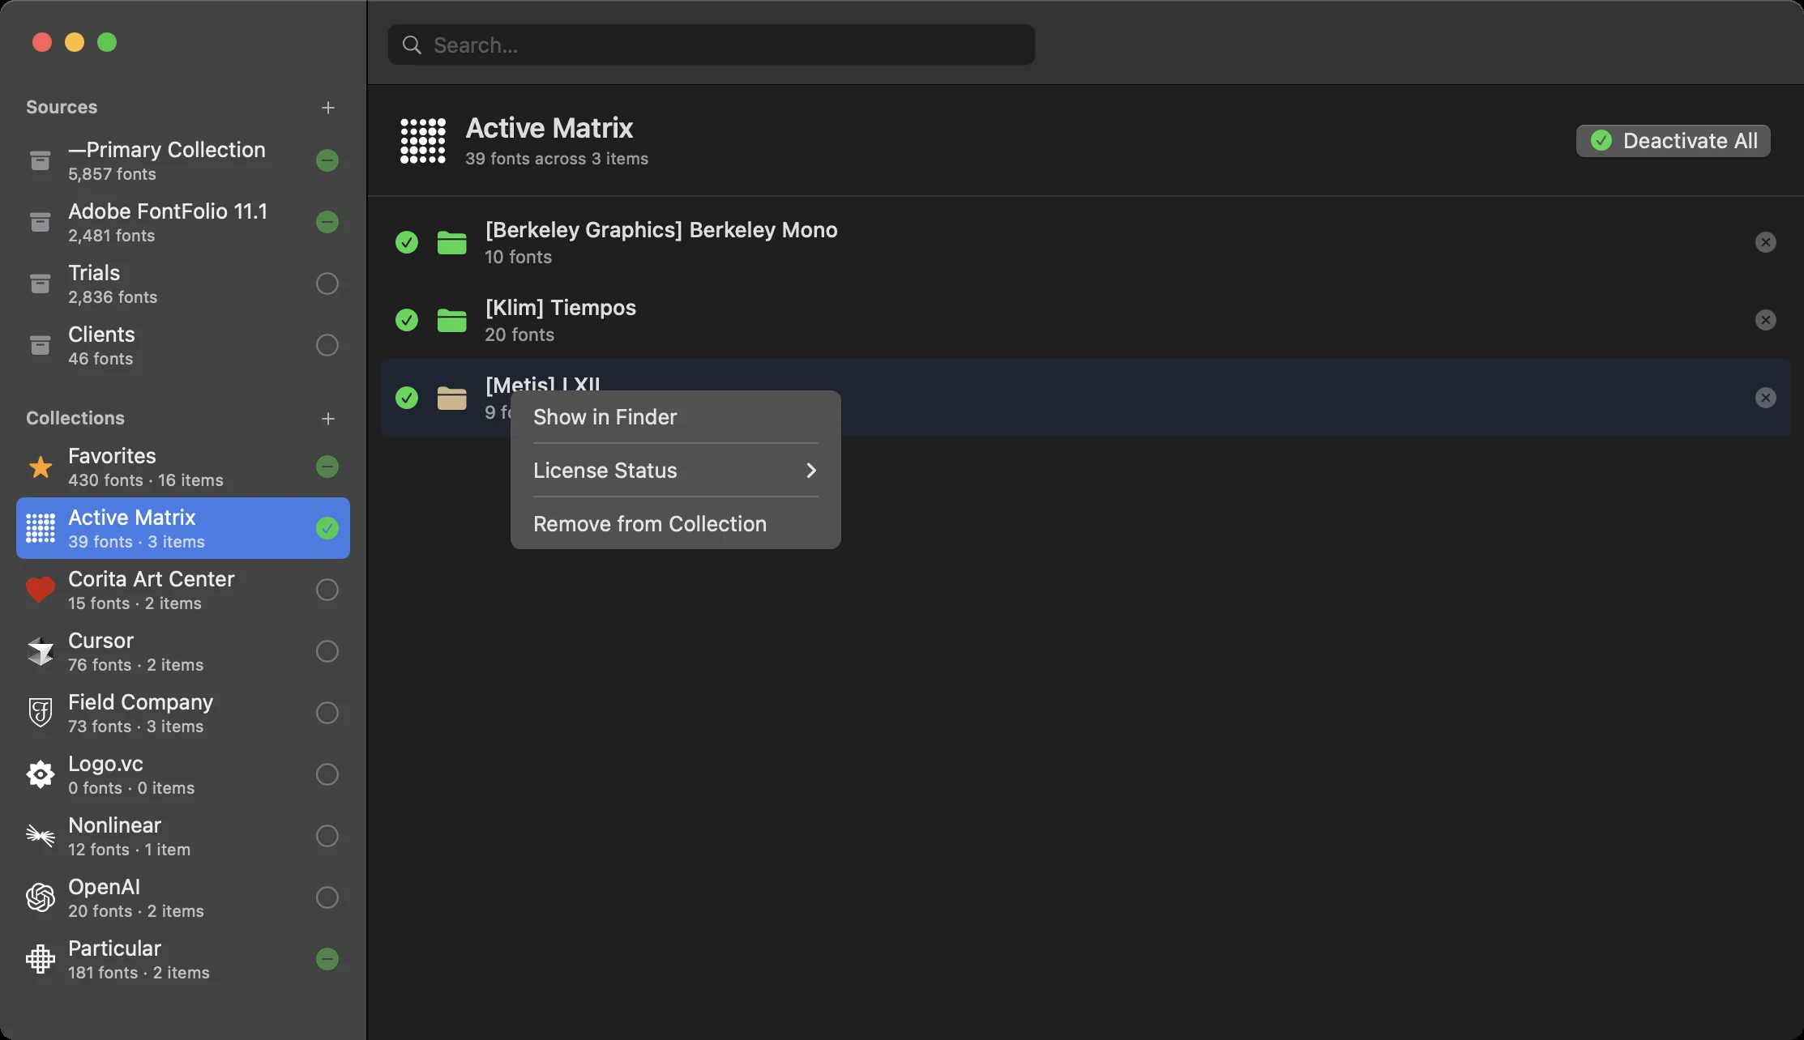
Task: Toggle Berkeley Mono activation checkmark
Action: (407, 242)
